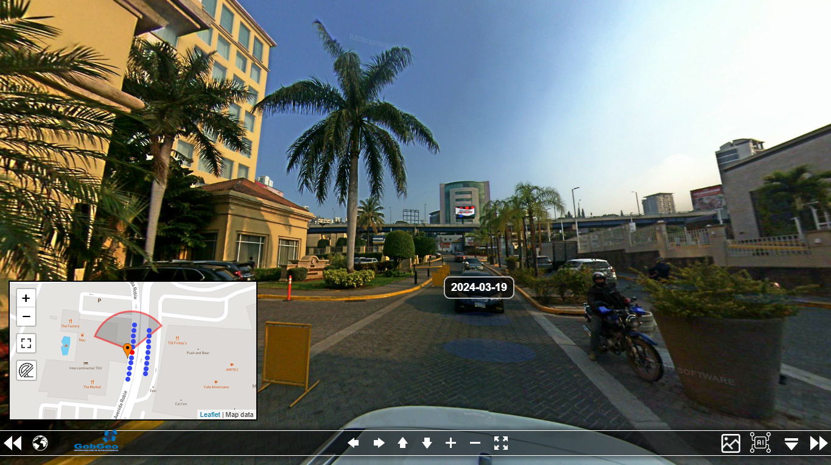Zoom in the panorama using plus icon
Image resolution: width=831 pixels, height=465 pixels.
(x=451, y=443)
